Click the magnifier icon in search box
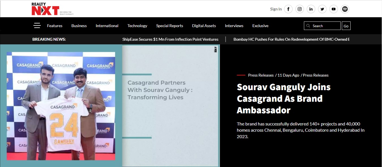Viewport: 382px width, 167px height. (308, 26)
